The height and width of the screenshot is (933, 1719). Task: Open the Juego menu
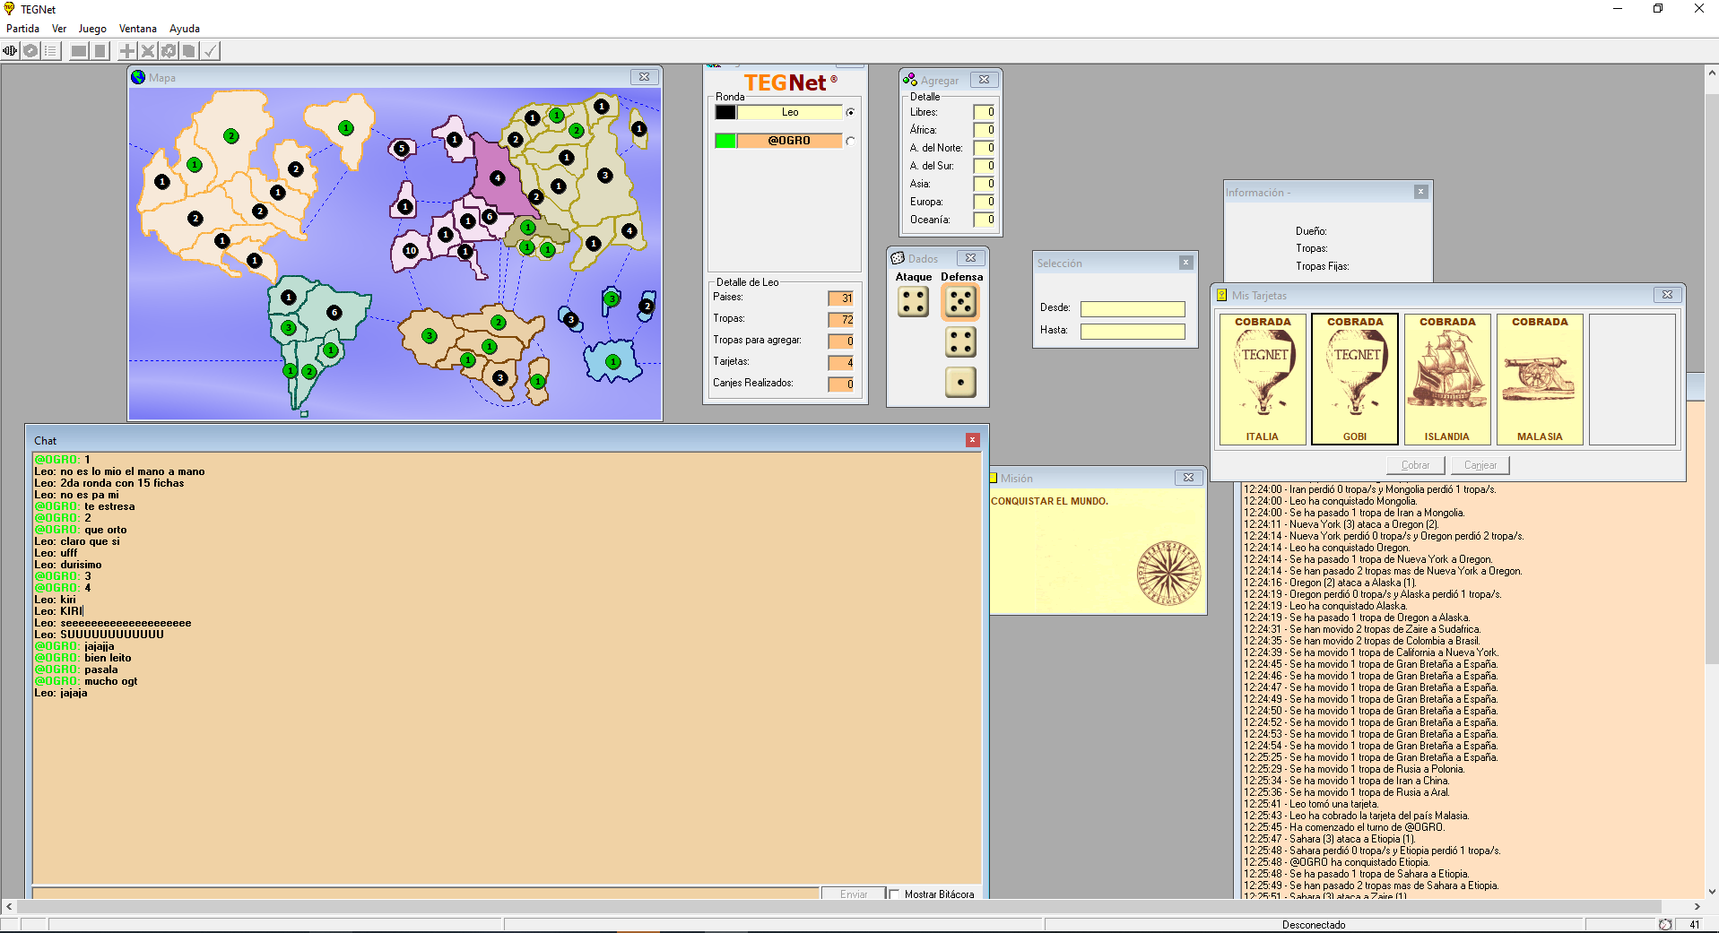(x=92, y=29)
